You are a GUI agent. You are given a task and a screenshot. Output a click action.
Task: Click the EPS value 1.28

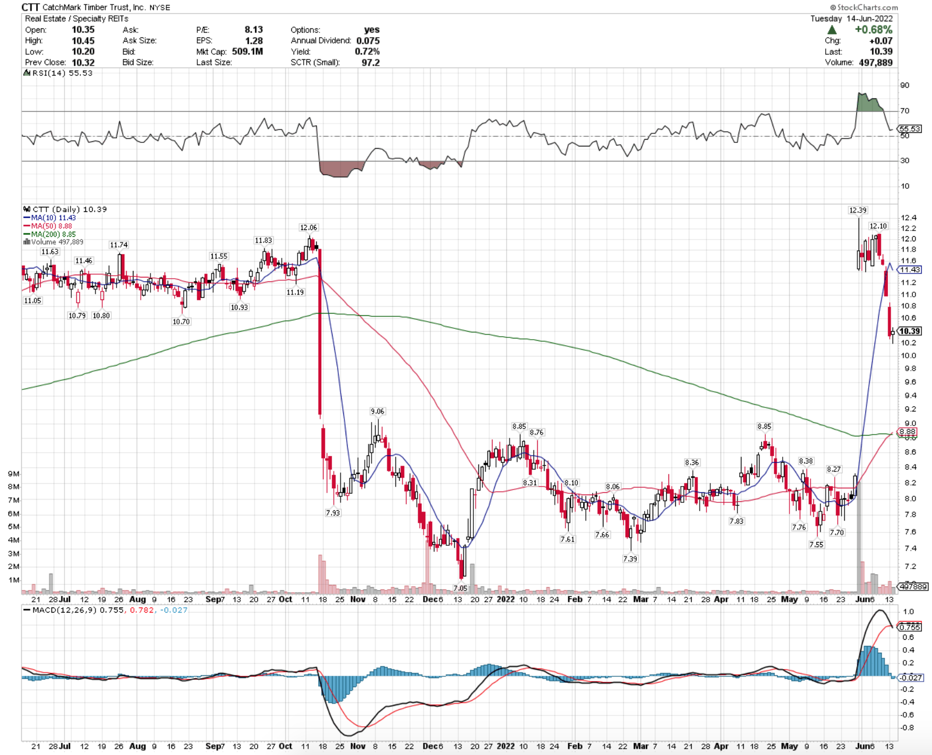click(x=253, y=41)
